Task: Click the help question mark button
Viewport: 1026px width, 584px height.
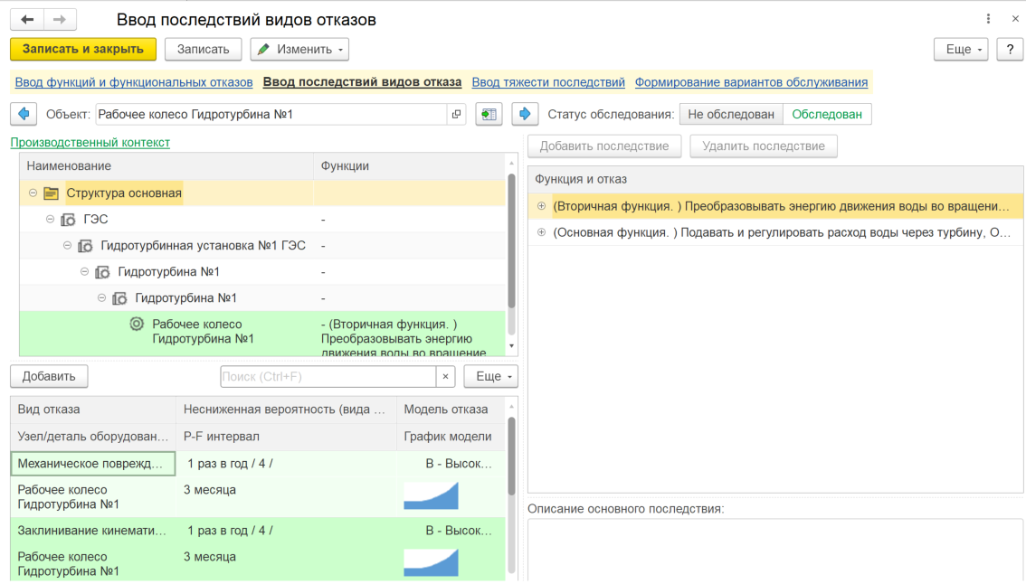Action: tap(1009, 49)
